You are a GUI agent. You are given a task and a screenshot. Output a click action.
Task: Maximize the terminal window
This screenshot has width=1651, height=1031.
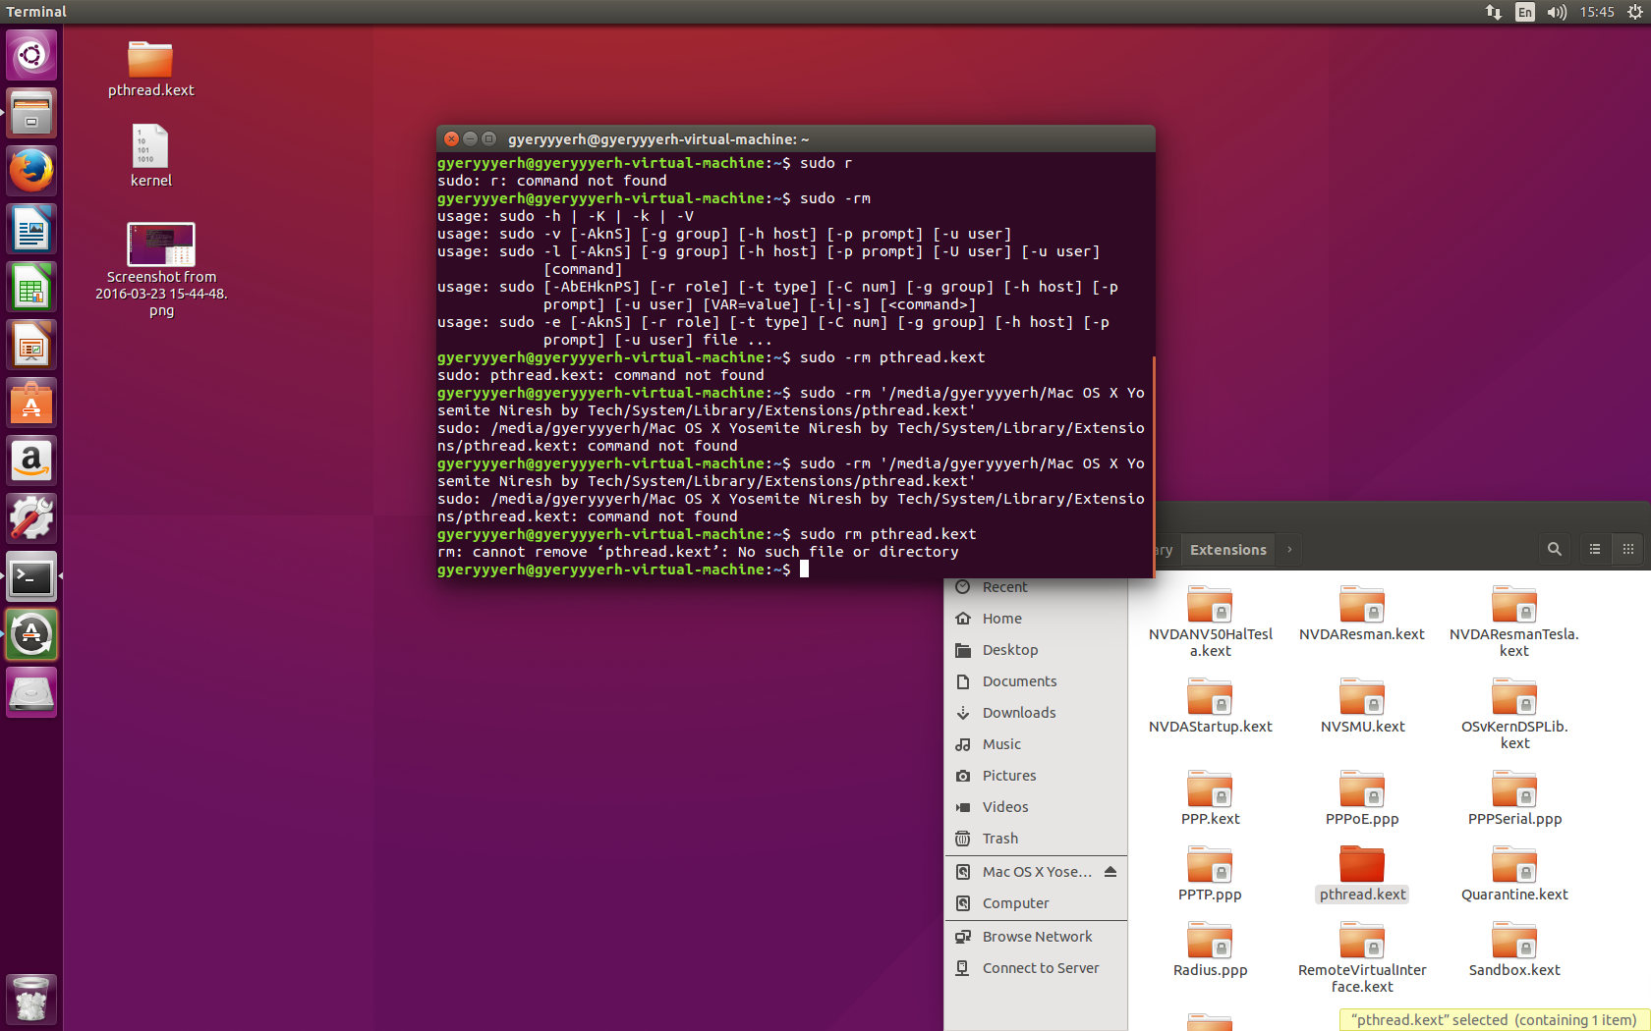point(488,139)
